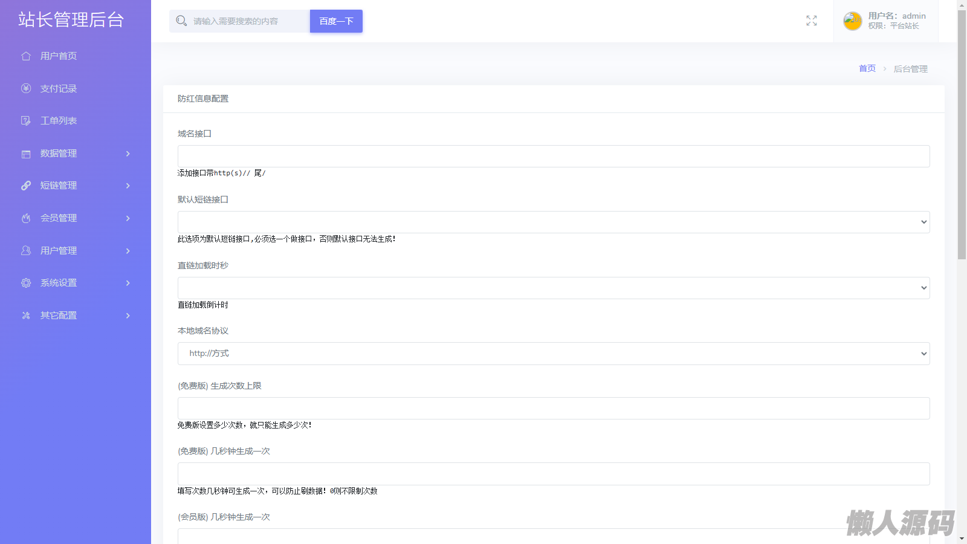Click the 防红信息配置 panel heading
The image size is (967, 544).
(203, 99)
